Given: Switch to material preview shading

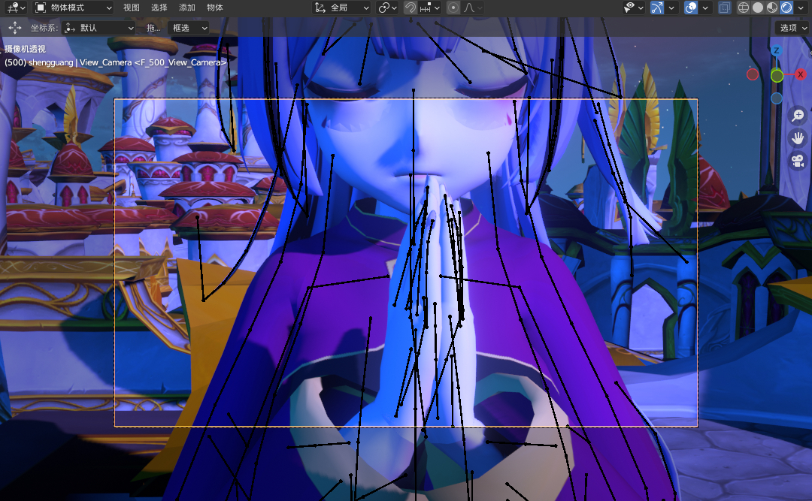Looking at the screenshot, I should (x=772, y=8).
